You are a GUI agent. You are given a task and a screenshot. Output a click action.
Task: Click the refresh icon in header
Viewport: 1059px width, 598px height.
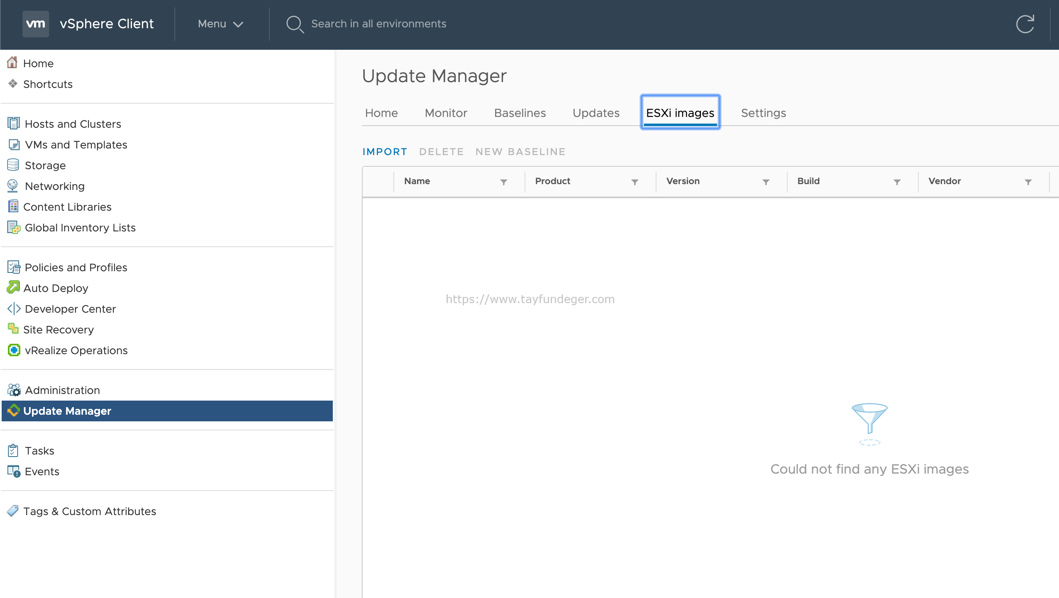coord(1025,24)
